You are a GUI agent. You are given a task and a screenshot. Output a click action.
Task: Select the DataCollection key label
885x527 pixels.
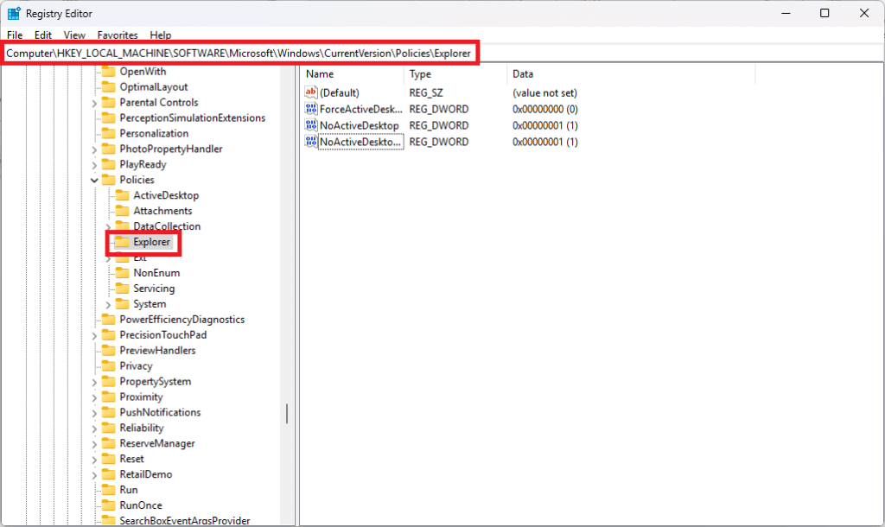coord(167,226)
